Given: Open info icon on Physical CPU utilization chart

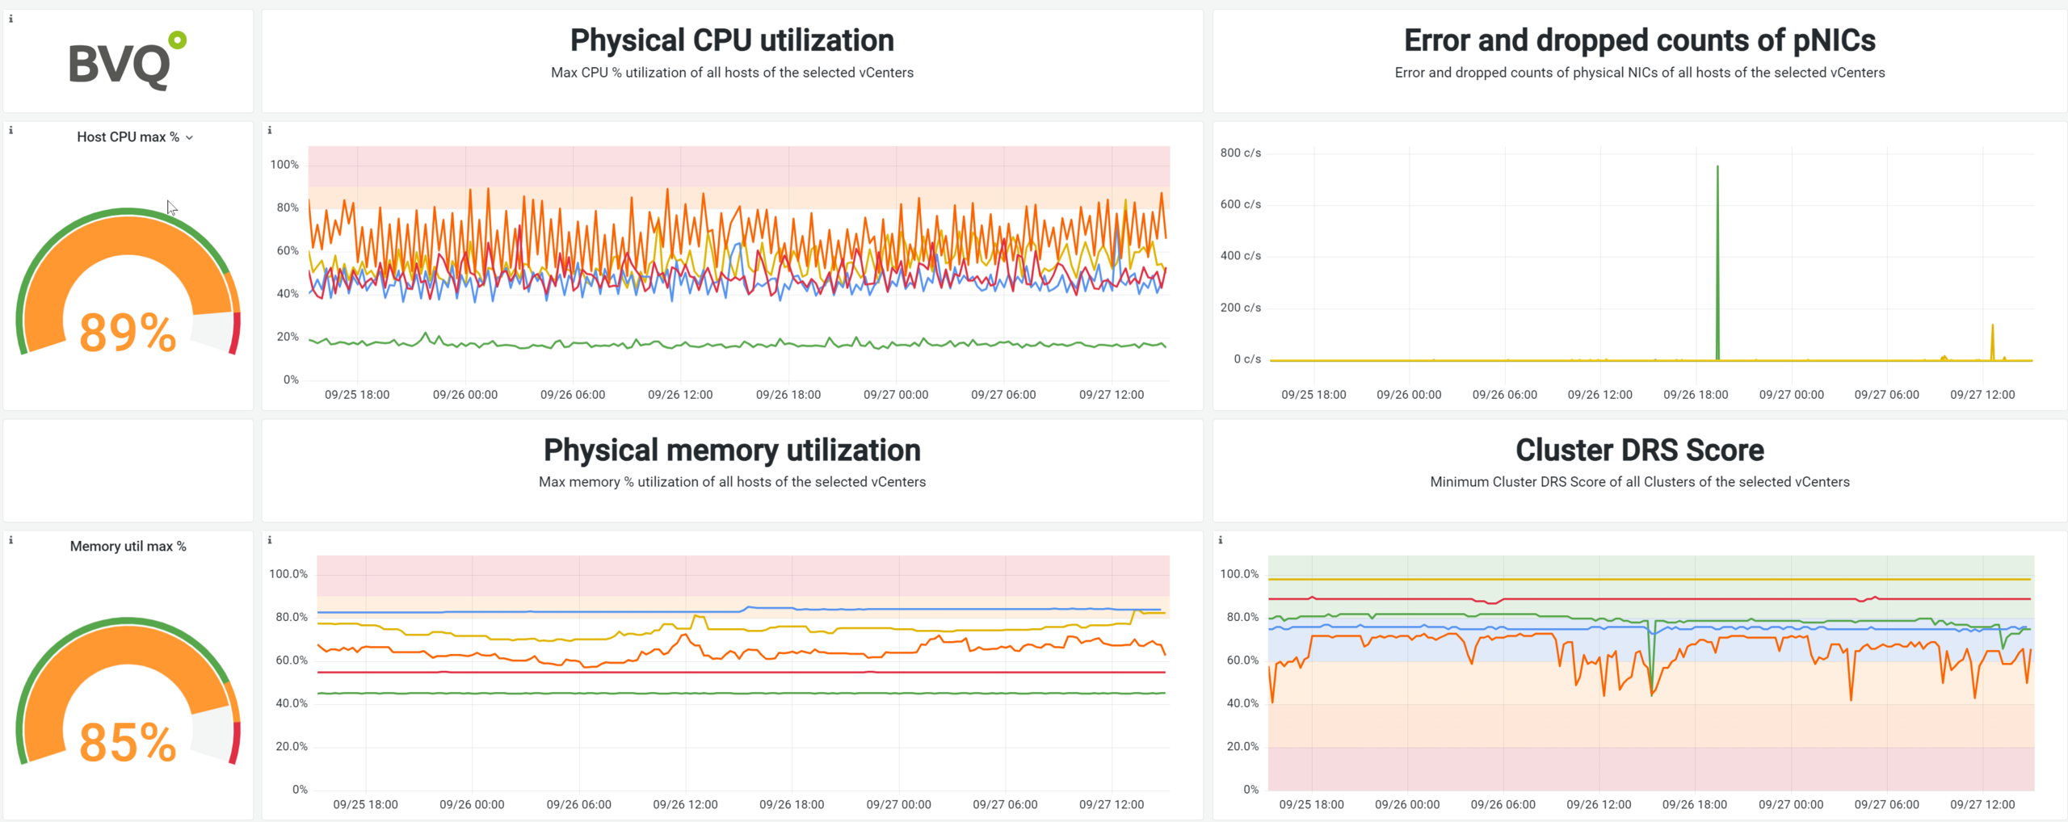Looking at the screenshot, I should 270,130.
